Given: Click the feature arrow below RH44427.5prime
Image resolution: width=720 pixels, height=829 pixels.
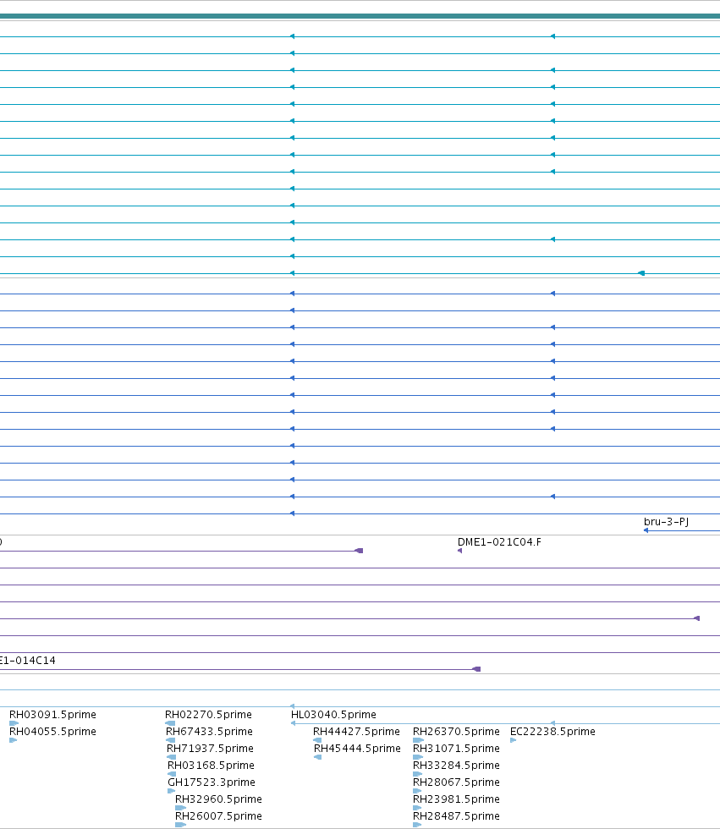Looking at the screenshot, I should pos(317,740).
